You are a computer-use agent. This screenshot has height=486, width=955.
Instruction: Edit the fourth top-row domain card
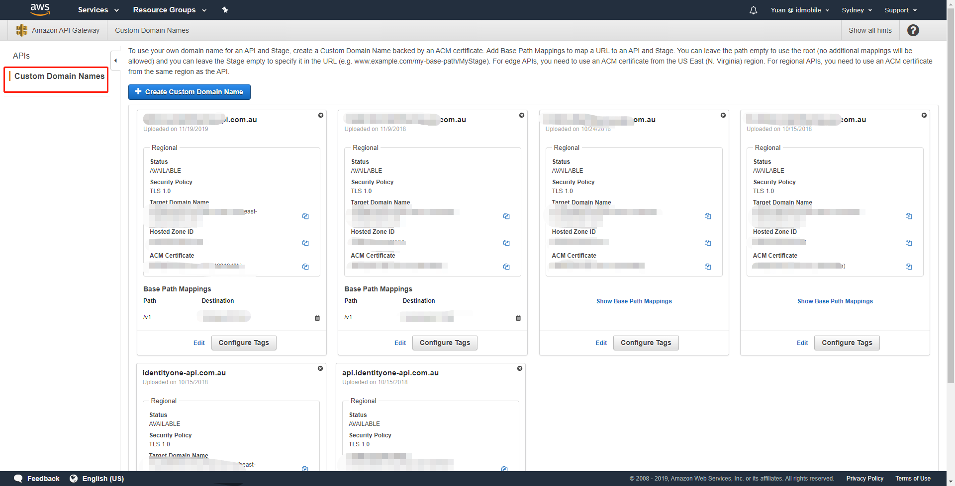point(802,343)
